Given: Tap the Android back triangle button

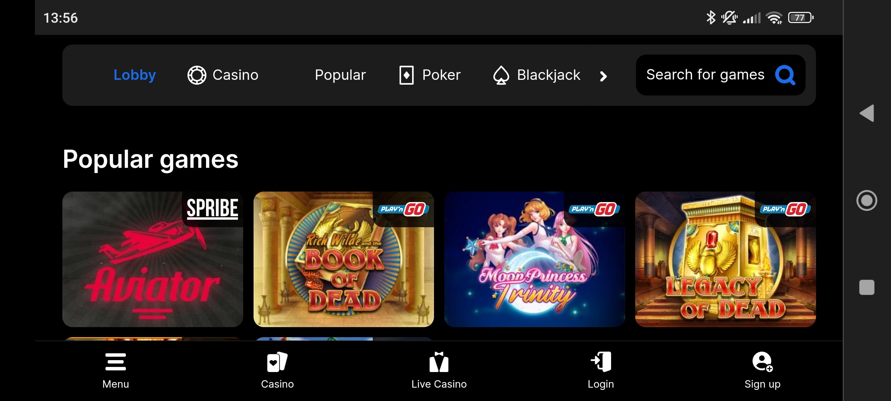Looking at the screenshot, I should 867,113.
